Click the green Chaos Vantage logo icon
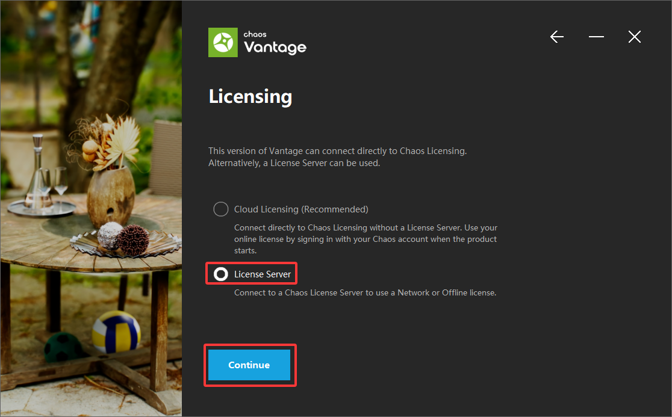672x417 pixels. coord(223,42)
